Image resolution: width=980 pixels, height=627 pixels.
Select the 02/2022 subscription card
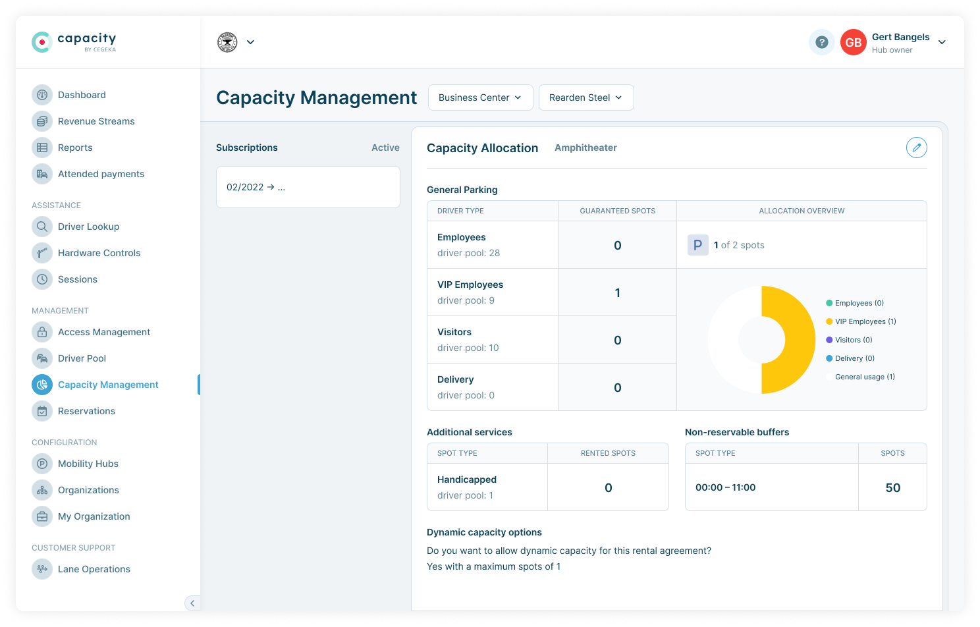pyautogui.click(x=308, y=186)
